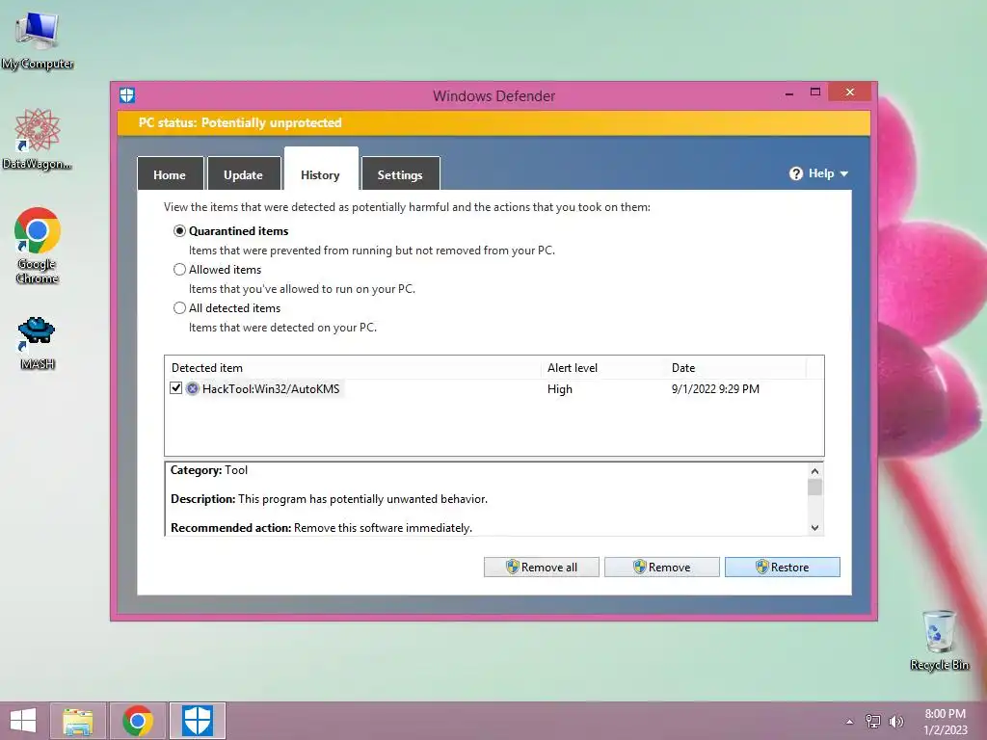Click the network tray icon

pyautogui.click(x=873, y=721)
